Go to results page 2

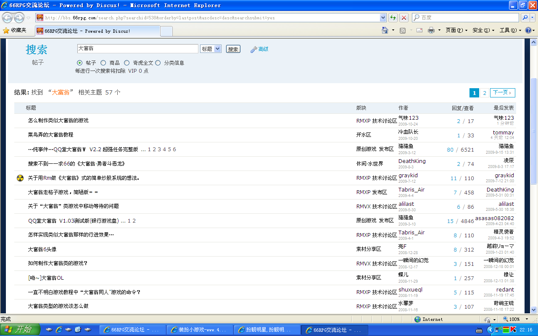(x=485, y=93)
